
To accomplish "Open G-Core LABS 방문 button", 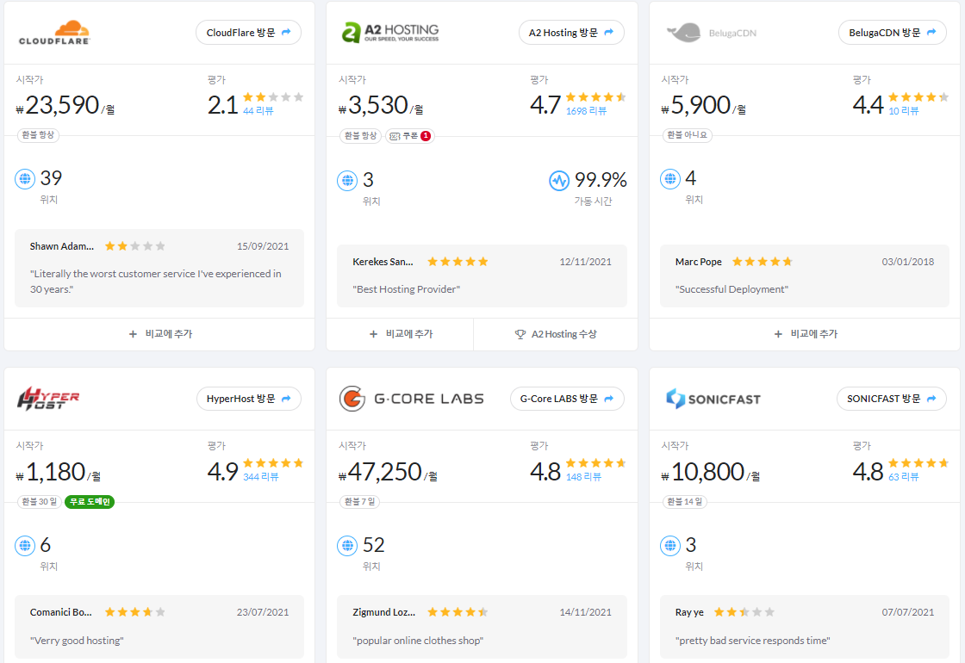I will 567,399.
